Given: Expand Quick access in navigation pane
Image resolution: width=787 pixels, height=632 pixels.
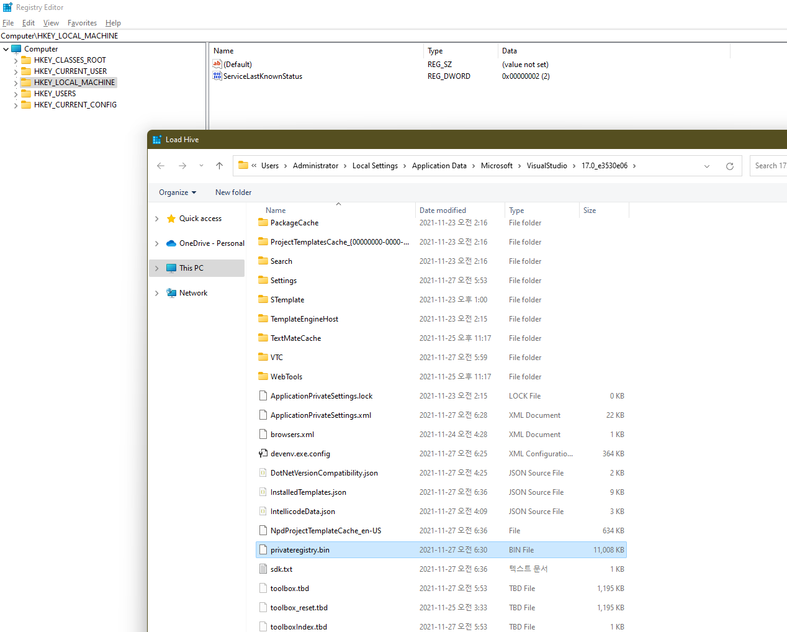Looking at the screenshot, I should coord(156,219).
